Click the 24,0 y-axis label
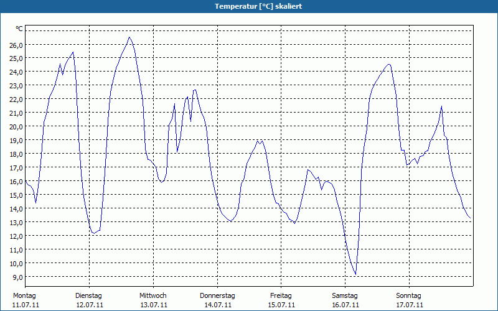 click(x=16, y=72)
